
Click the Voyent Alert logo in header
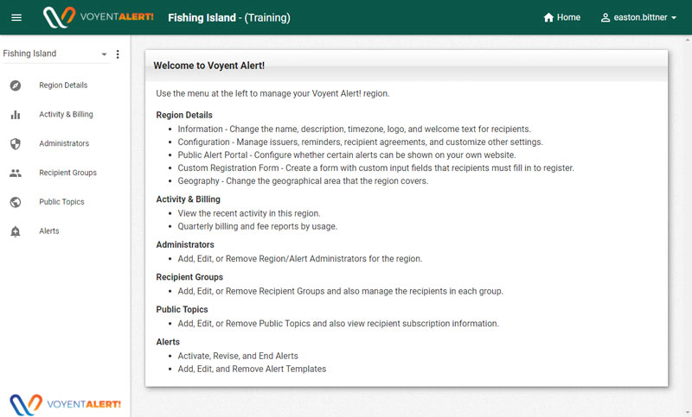coord(98,17)
